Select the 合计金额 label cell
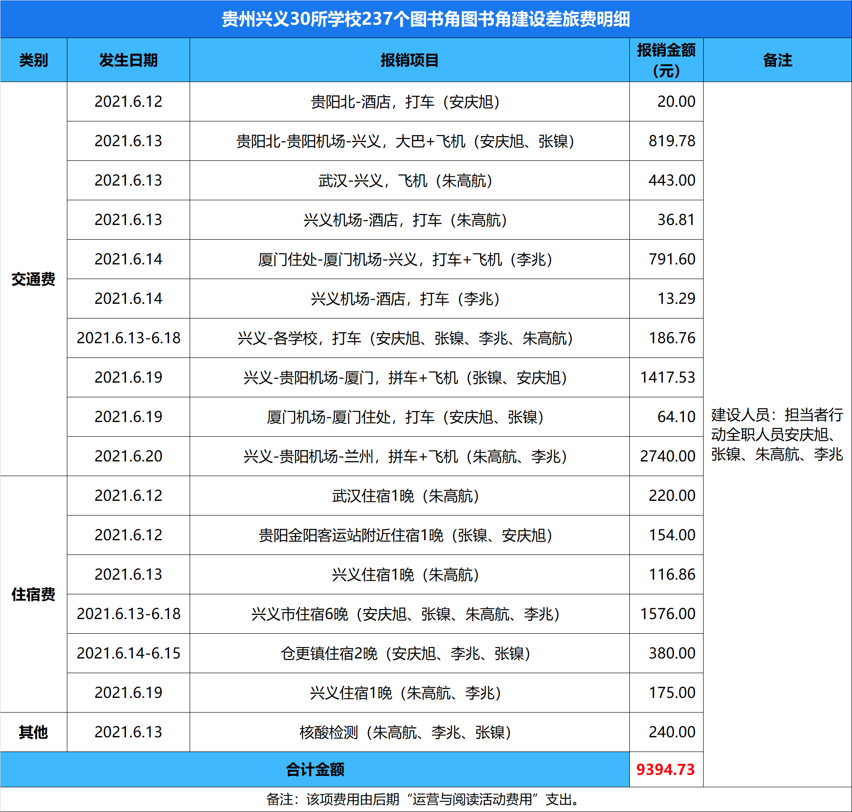 coord(315,769)
